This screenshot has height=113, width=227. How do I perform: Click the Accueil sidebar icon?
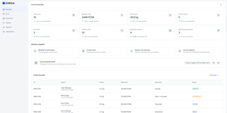[x=4, y=10]
